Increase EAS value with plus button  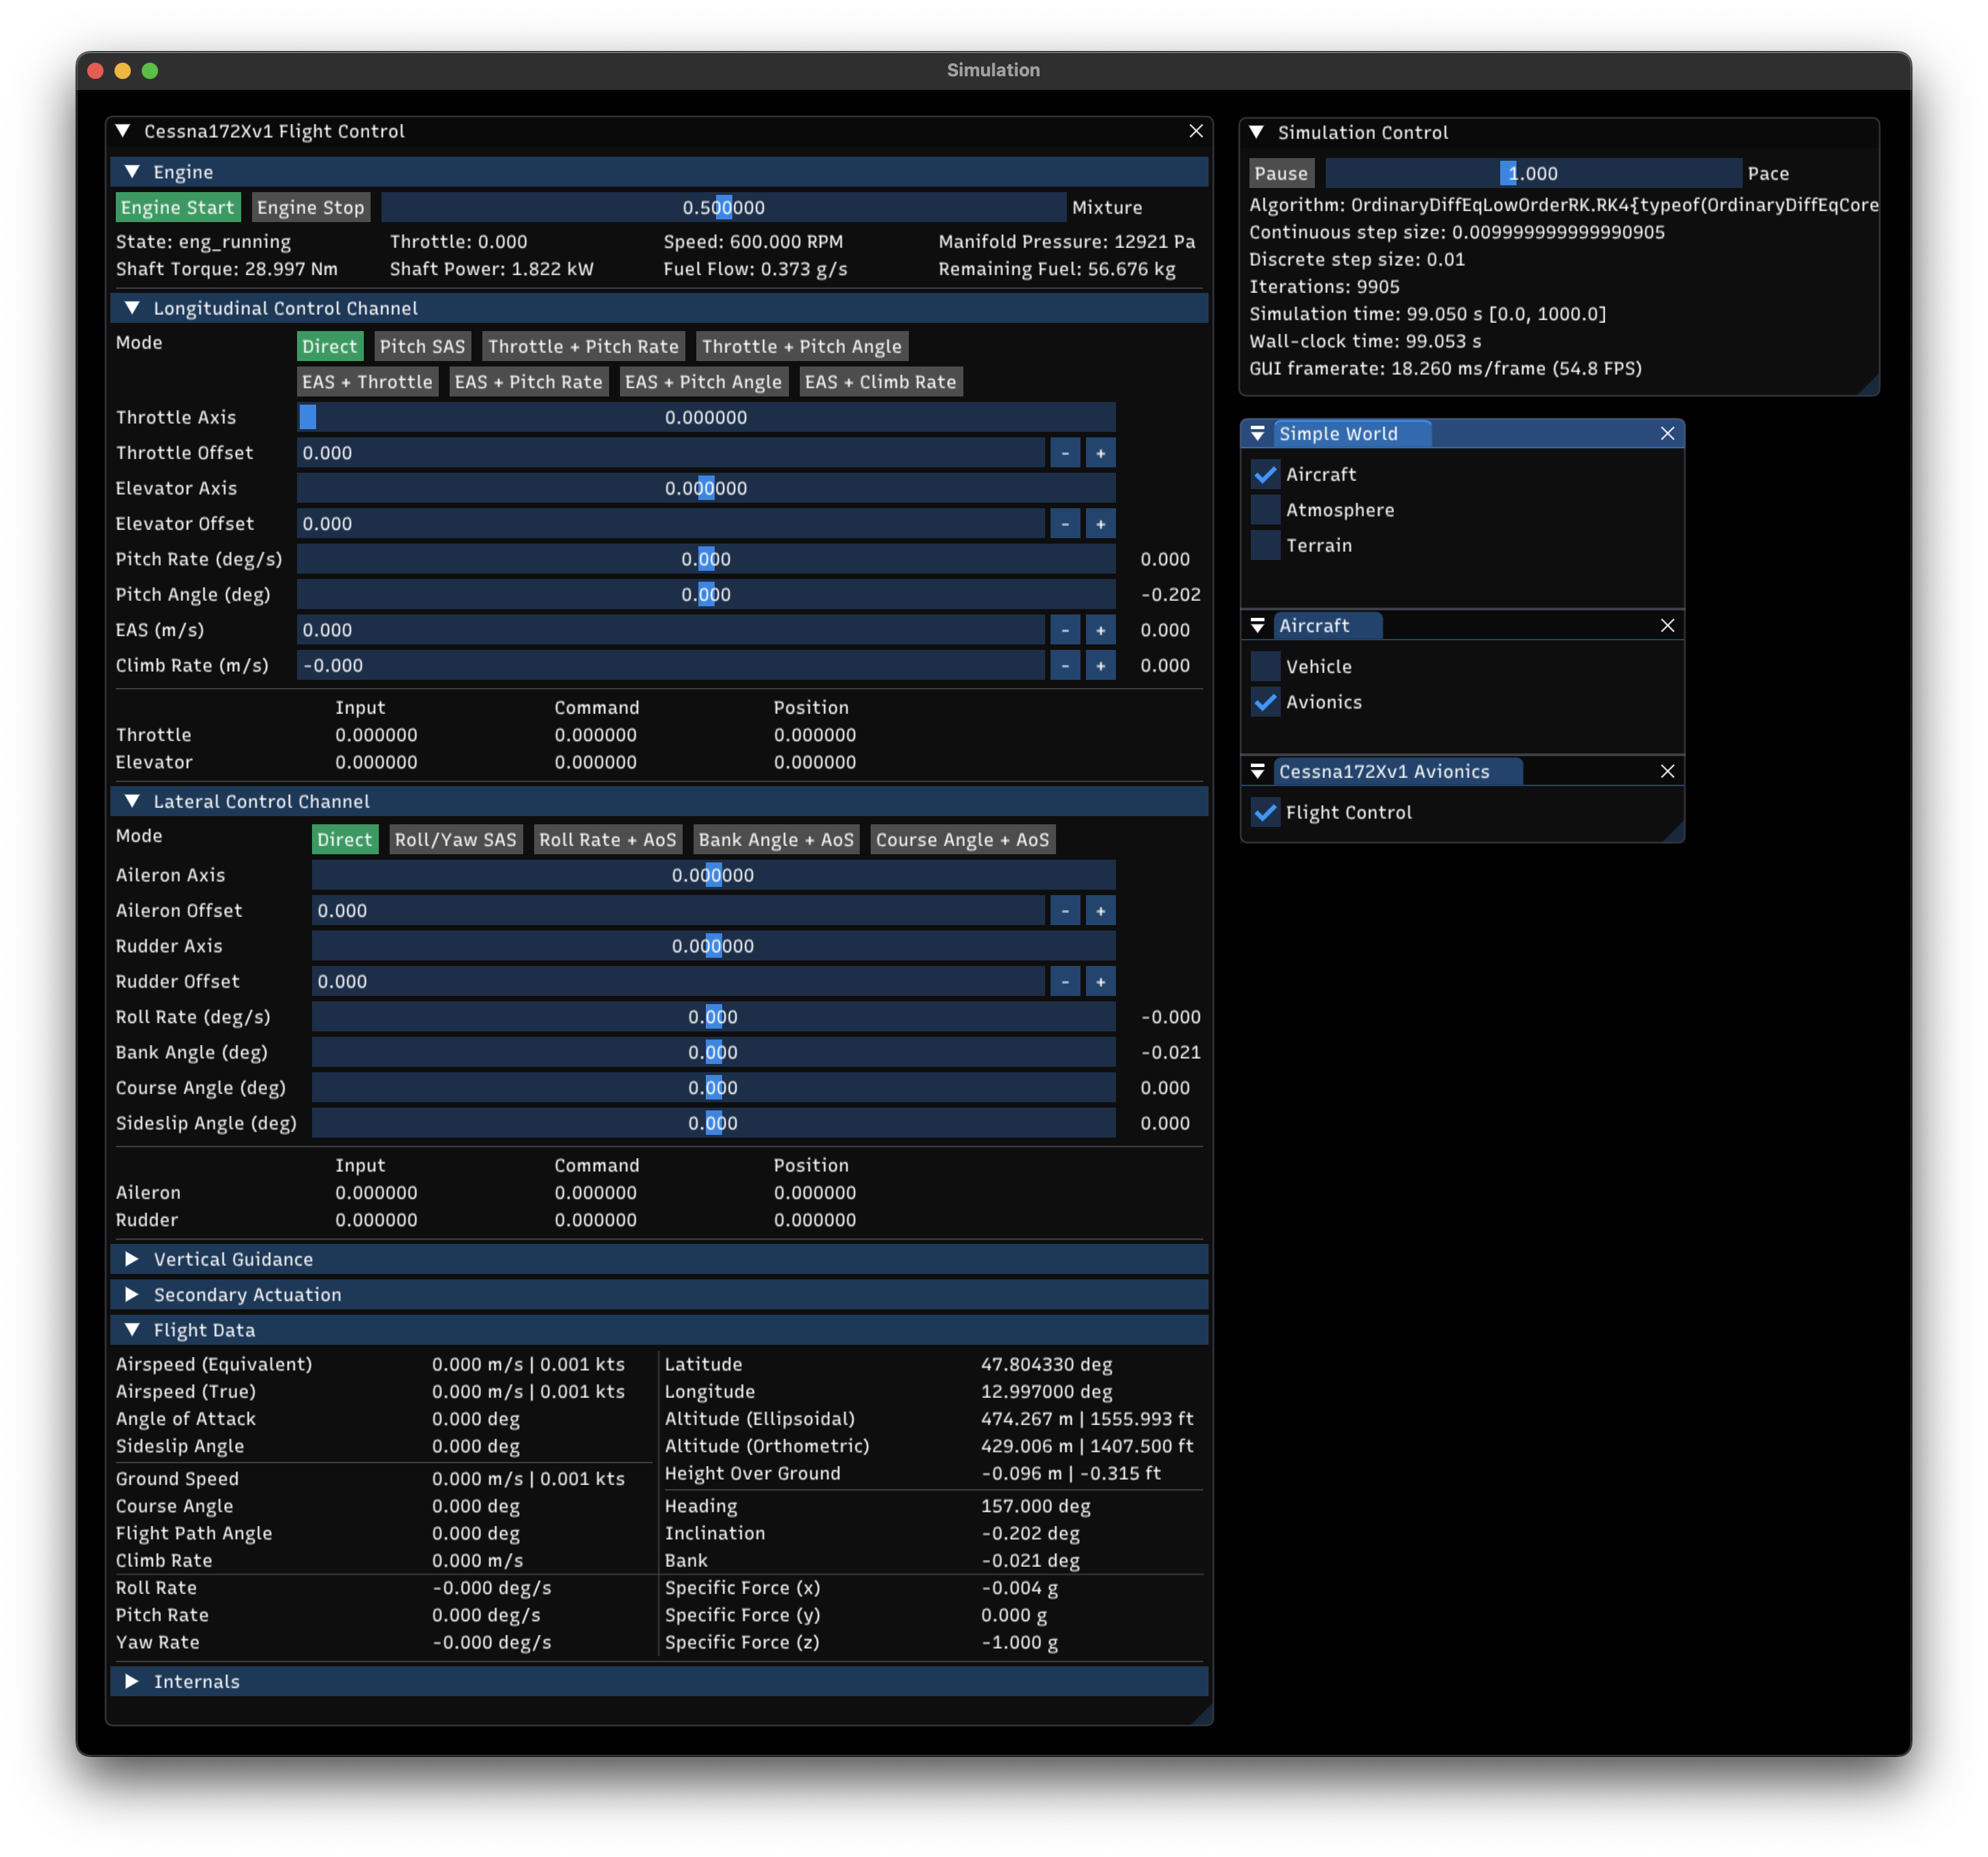click(x=1100, y=630)
